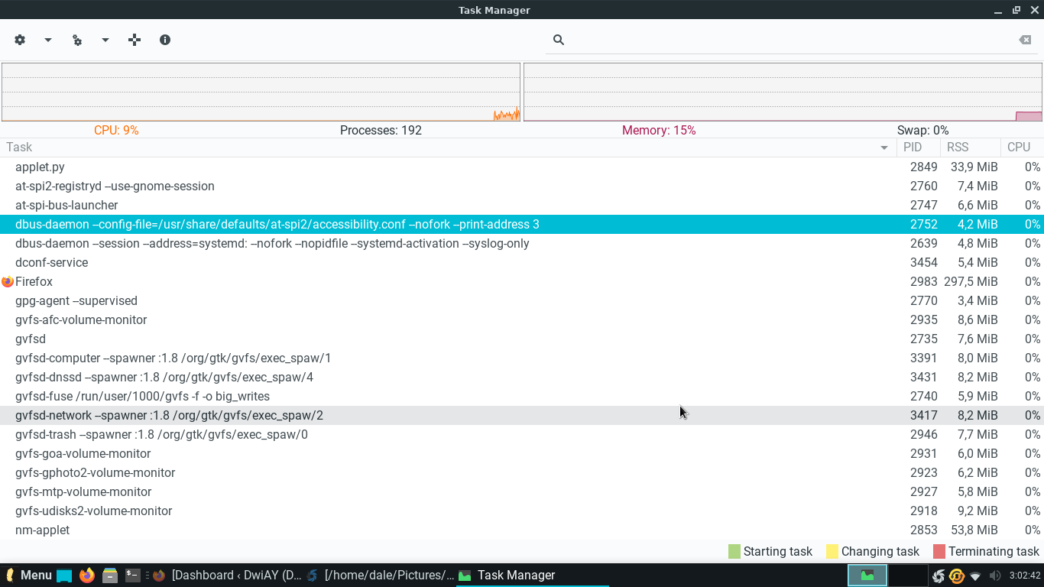Select gvfs-mtp-volume-monitor process

522,491
